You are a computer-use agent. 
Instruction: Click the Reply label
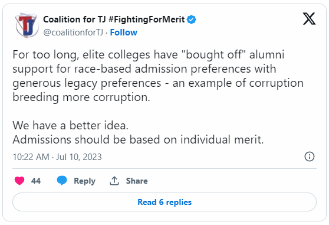84,181
